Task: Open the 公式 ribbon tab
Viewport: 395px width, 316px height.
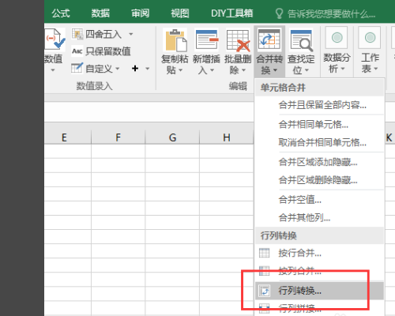Action: 61,13
